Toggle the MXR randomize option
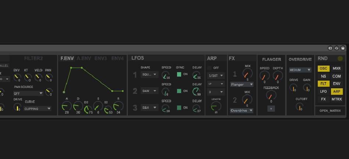The width and height of the screenshot is (349, 159). (337, 69)
